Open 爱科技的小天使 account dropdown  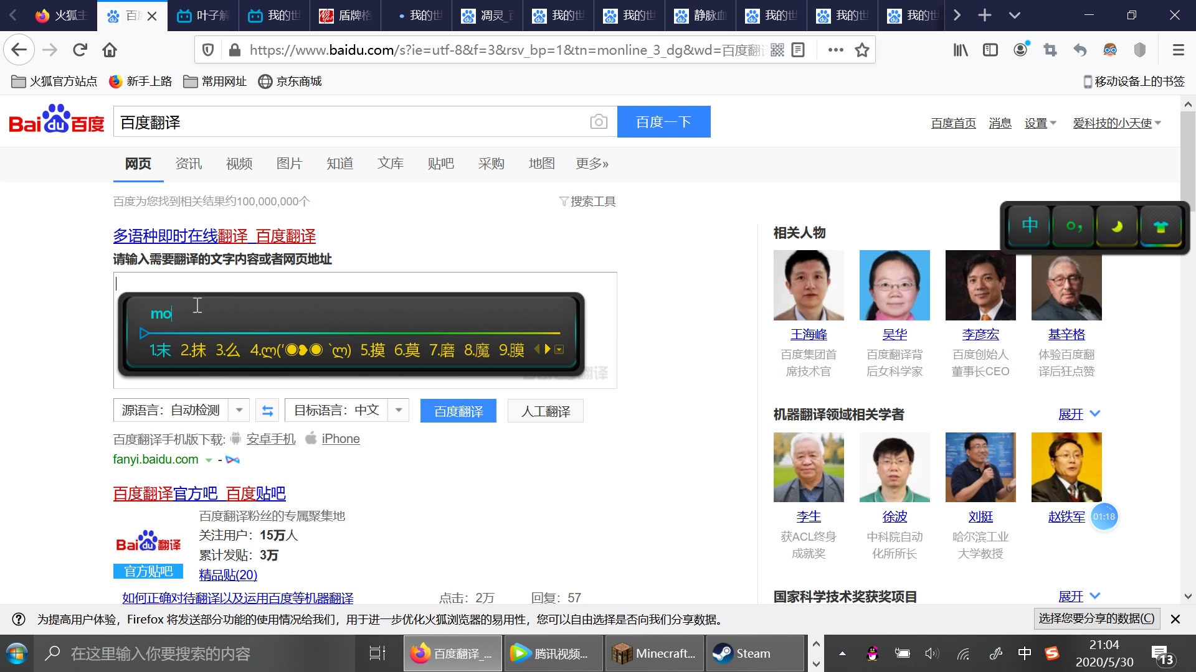[1117, 123]
